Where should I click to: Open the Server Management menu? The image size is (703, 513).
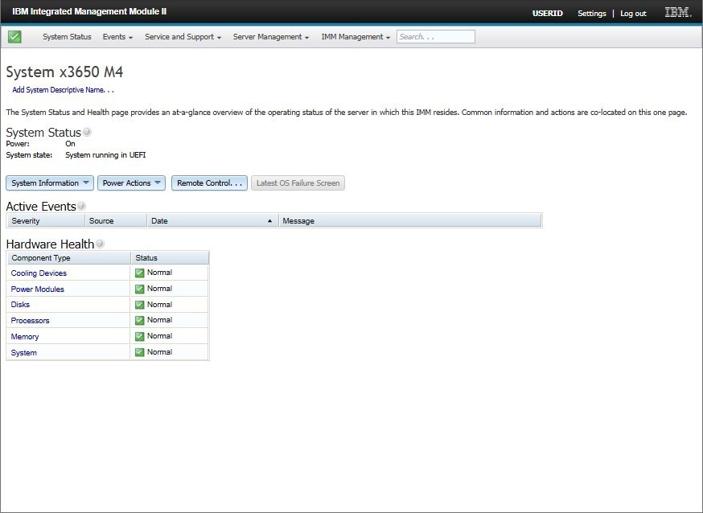(270, 37)
